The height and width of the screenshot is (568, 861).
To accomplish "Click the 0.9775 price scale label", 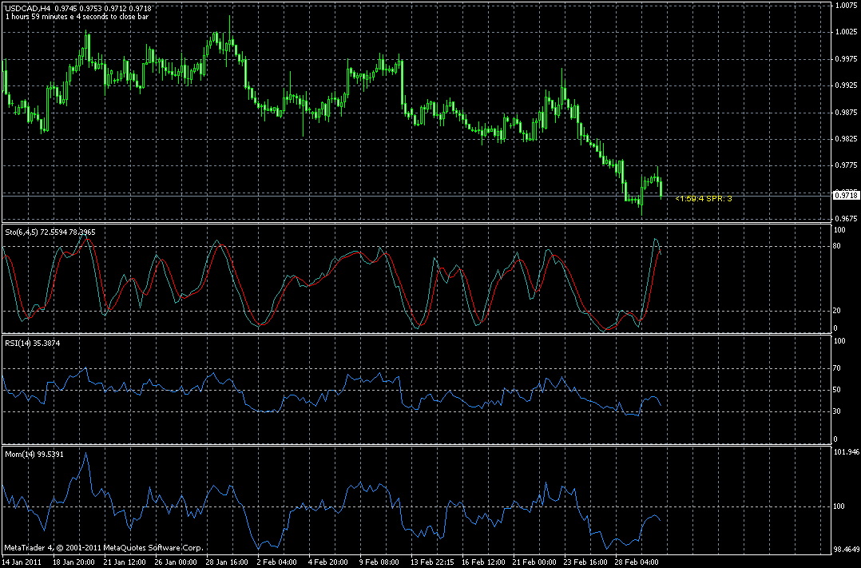I will tap(847, 165).
